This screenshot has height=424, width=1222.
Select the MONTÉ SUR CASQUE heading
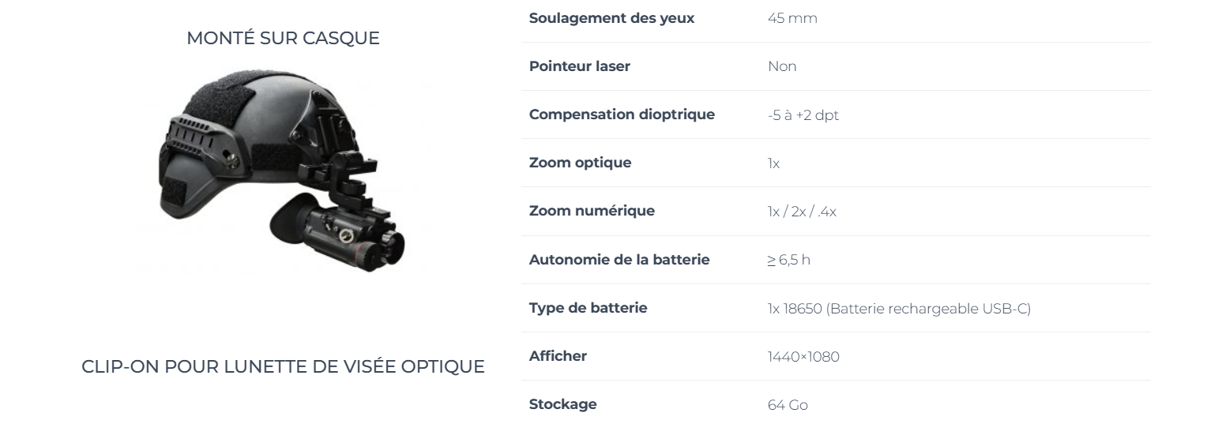click(283, 38)
